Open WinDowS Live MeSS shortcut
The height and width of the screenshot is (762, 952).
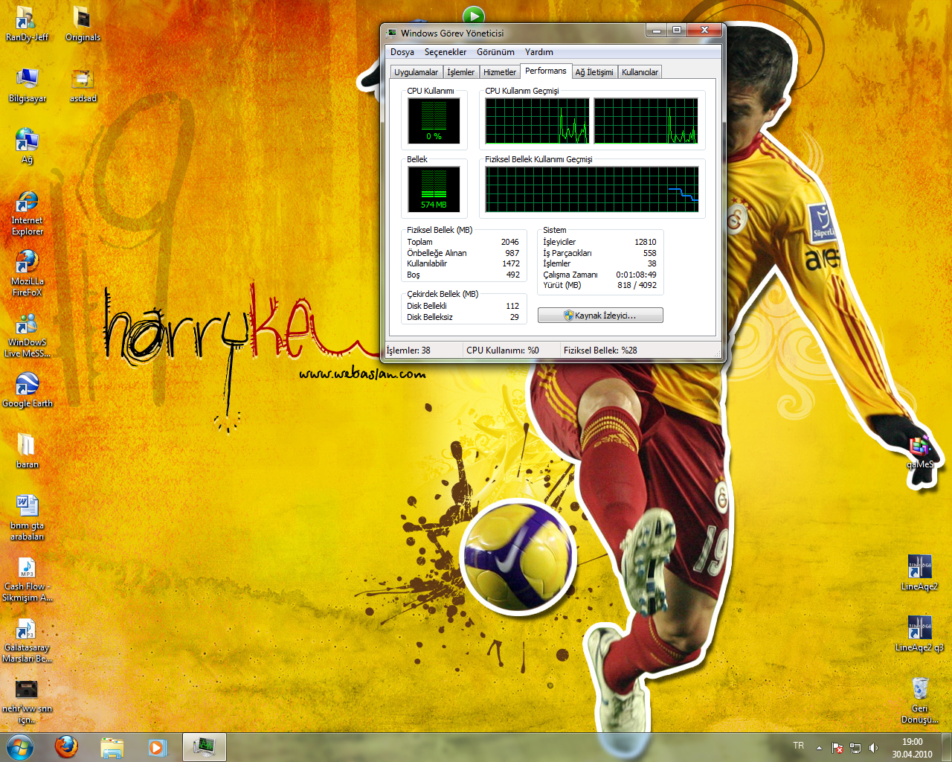(x=27, y=336)
